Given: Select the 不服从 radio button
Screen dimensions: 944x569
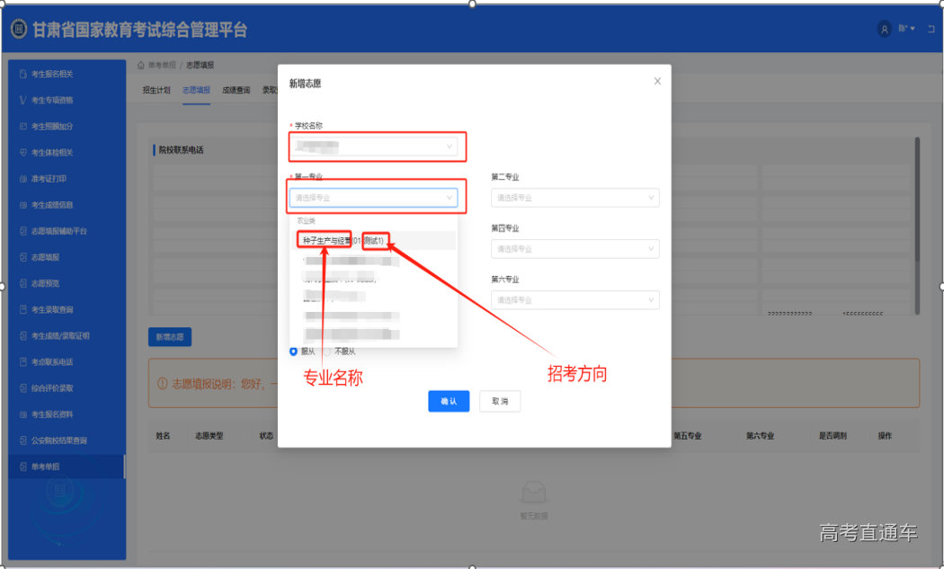Looking at the screenshot, I should 328,351.
